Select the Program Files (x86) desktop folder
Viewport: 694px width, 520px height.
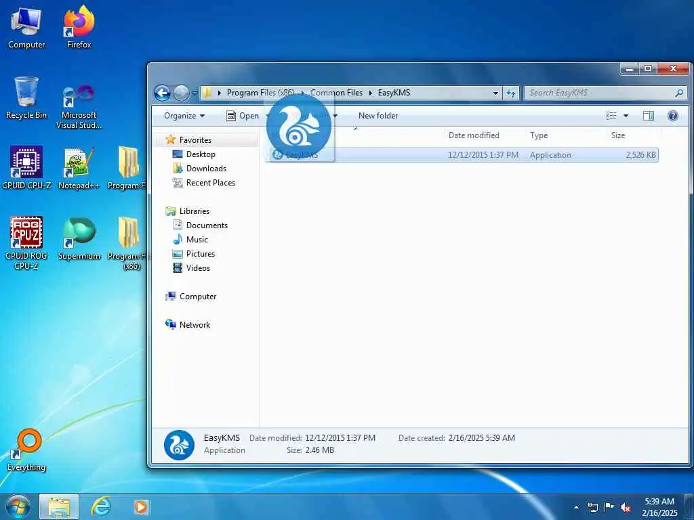click(129, 242)
